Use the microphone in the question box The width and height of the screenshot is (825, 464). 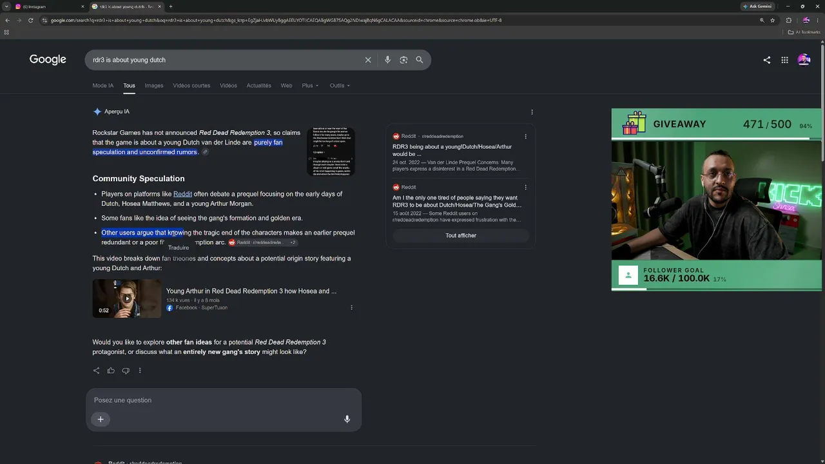[x=347, y=420]
